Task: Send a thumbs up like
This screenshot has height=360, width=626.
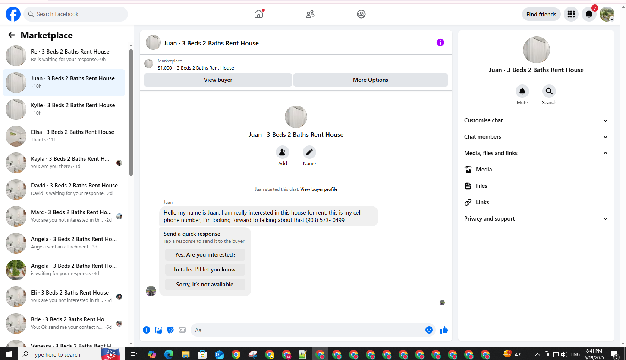Action: (444, 330)
